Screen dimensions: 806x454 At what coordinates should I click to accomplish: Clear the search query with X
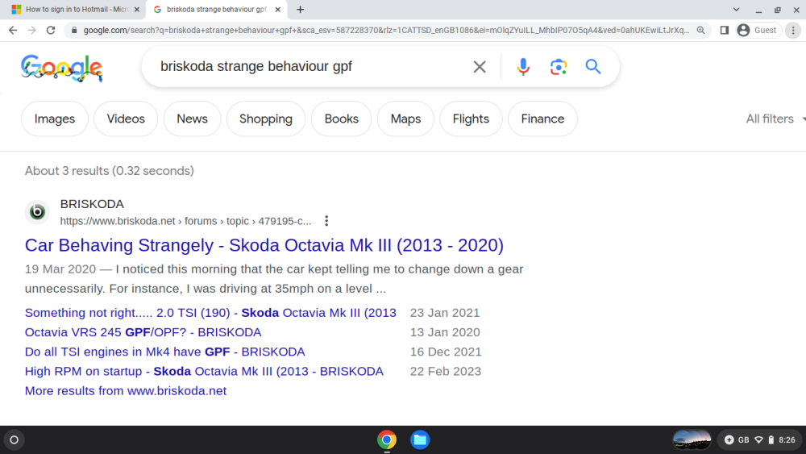(479, 66)
